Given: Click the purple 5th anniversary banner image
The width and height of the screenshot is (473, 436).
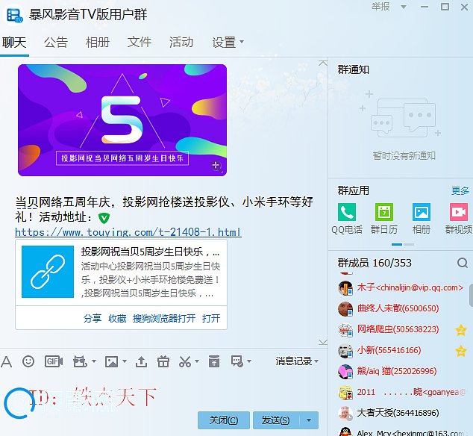Looking at the screenshot, I should pyautogui.click(x=122, y=120).
